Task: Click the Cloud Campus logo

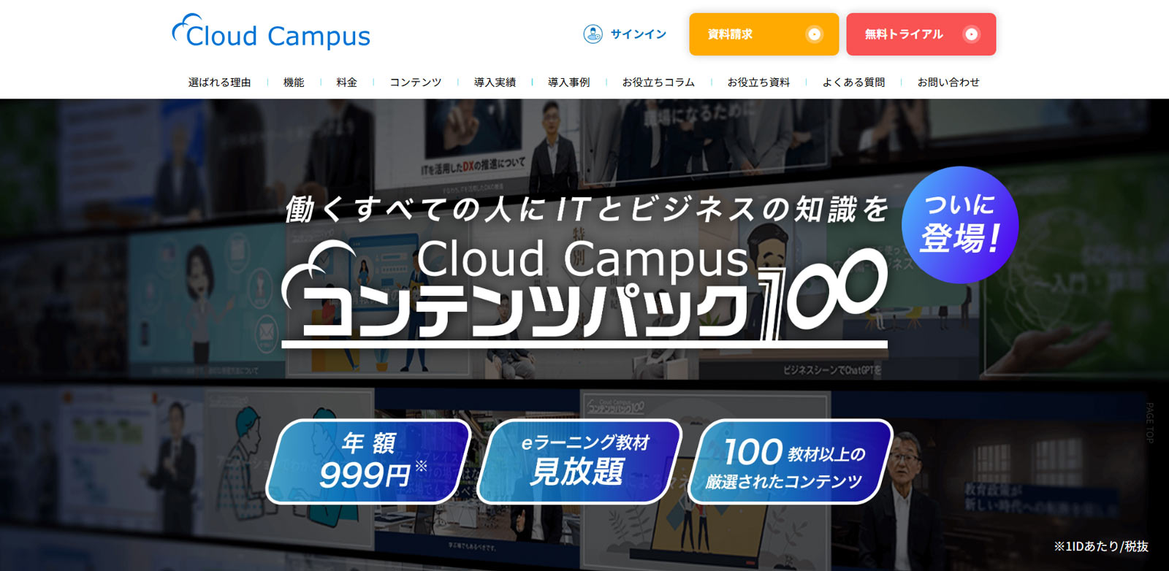Action: click(271, 32)
